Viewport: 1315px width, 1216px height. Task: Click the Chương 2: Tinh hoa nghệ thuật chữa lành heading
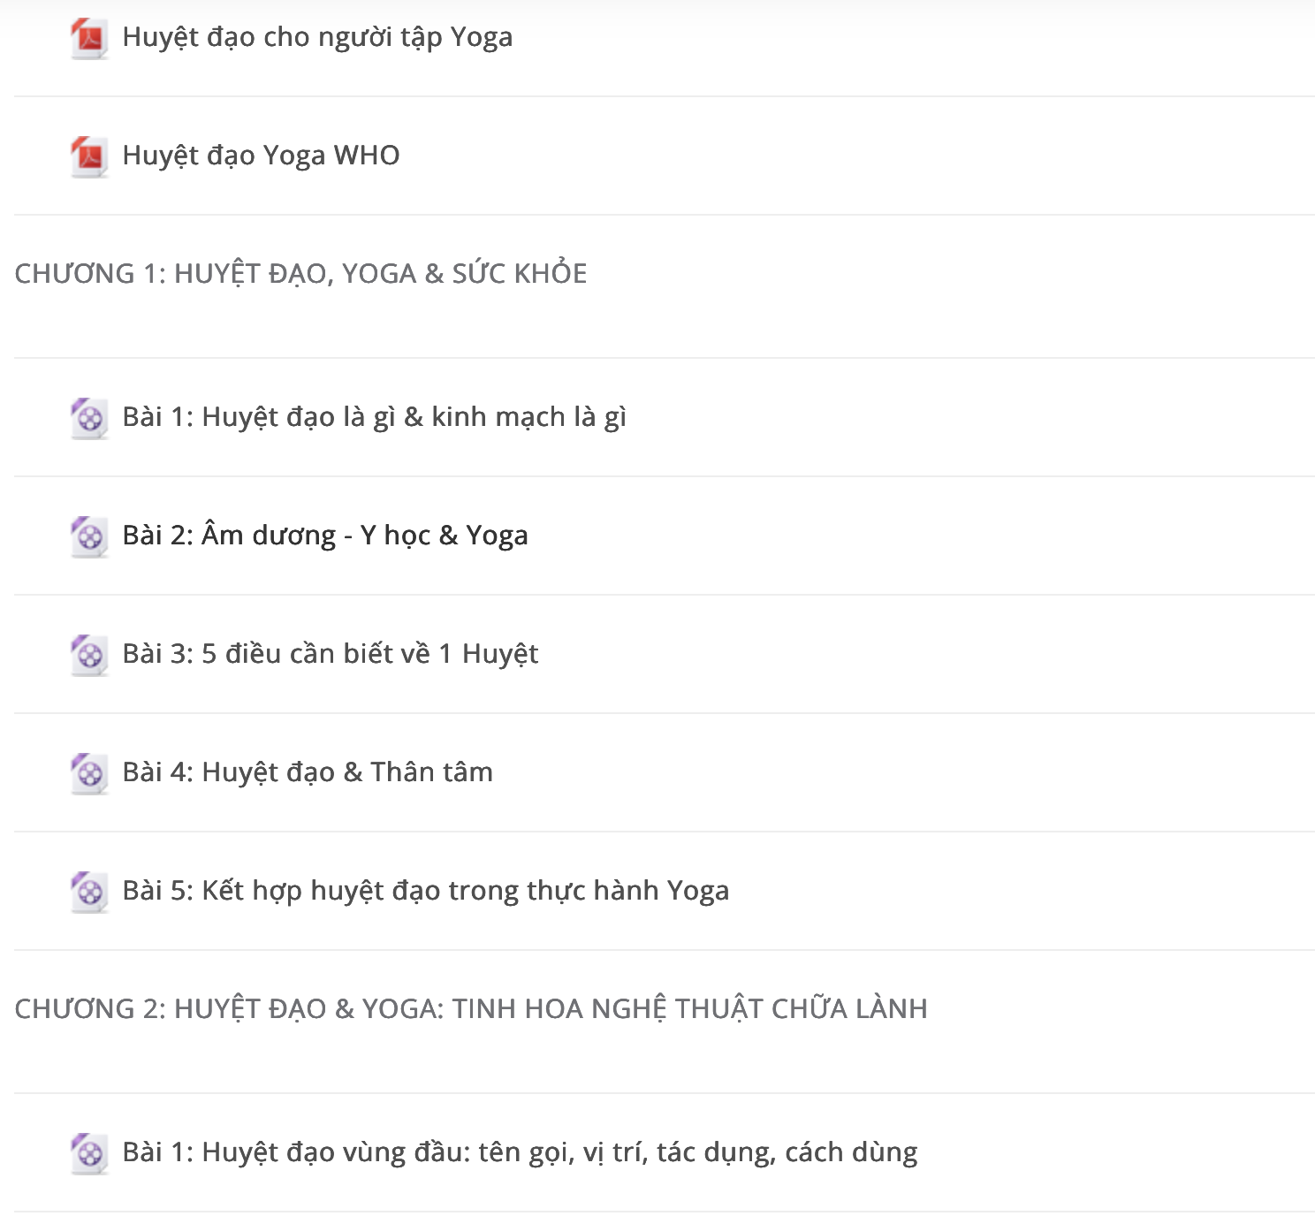(471, 1008)
